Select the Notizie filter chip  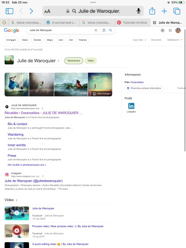[x=37, y=40]
